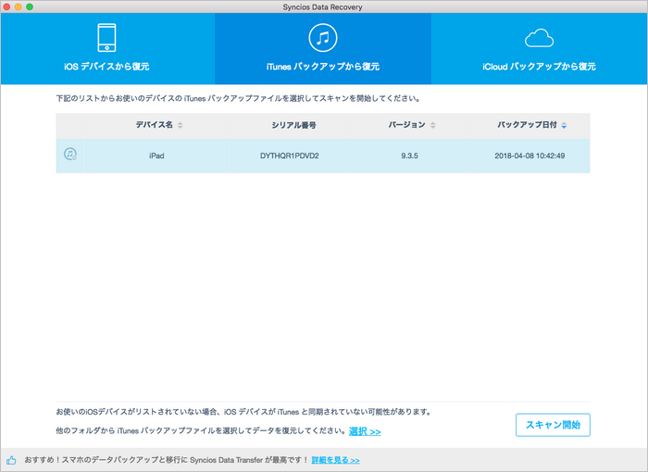Screen dimensions: 648x472
Task: Click the 詳細を見る >> link
Action: 335,460
